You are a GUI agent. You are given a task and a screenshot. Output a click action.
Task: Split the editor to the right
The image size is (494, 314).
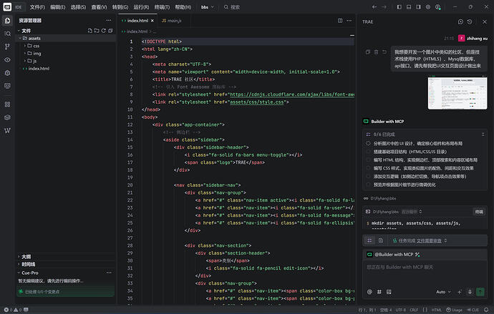(340, 21)
